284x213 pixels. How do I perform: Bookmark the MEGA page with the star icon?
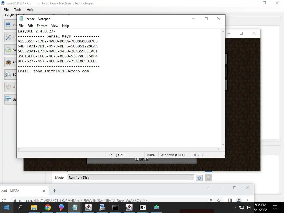click(219, 200)
